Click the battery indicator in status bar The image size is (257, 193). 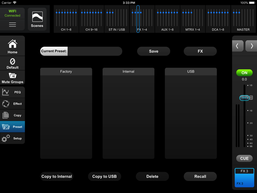(x=252, y=3)
